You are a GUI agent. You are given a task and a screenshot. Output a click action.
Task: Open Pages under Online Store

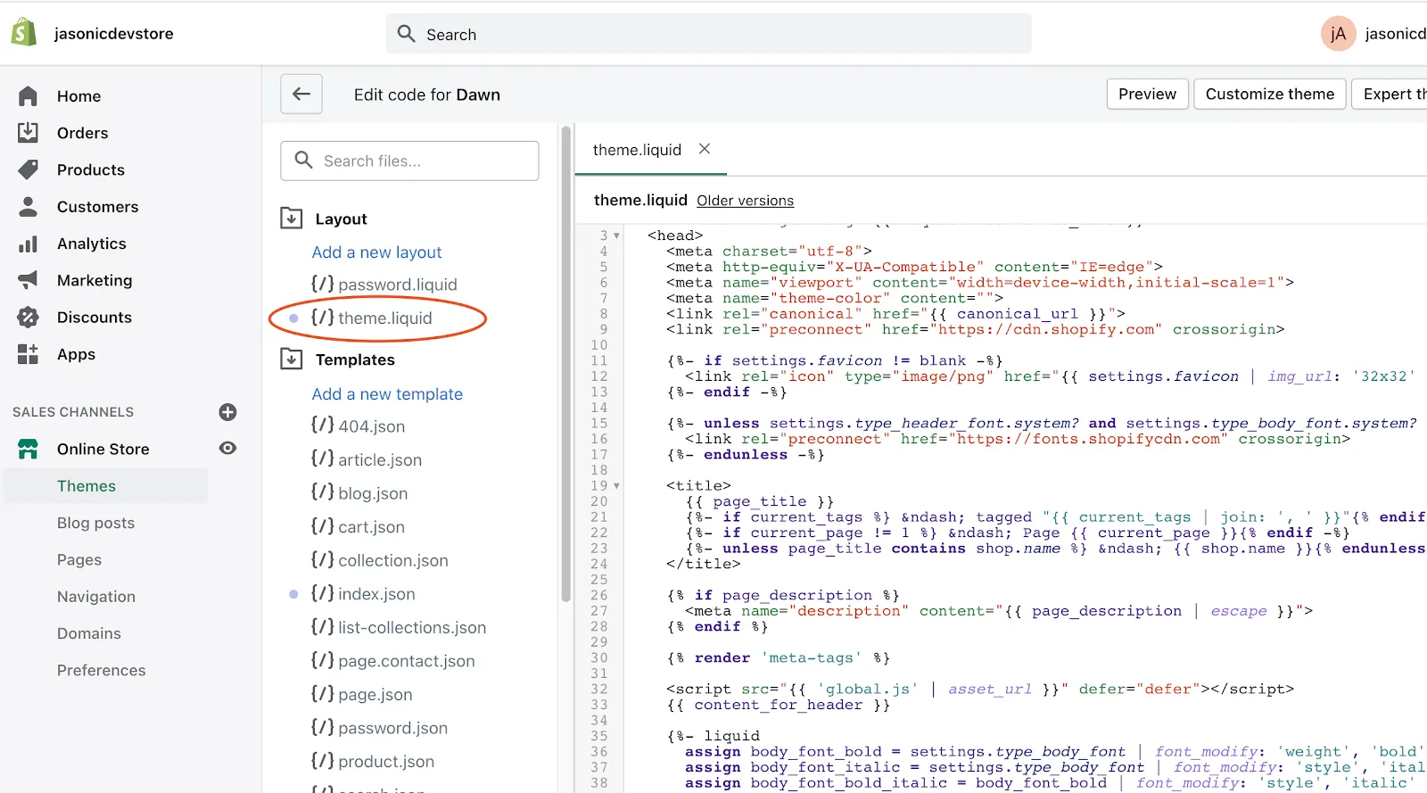pos(79,560)
